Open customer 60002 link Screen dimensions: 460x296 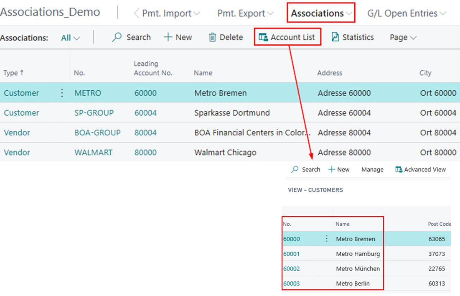[291, 268]
